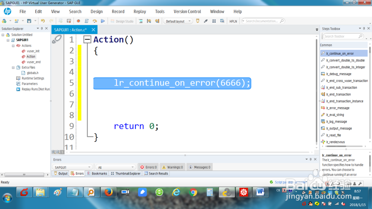372x209 pixels.
Task: Select vuser_init in Solution Explorer
Action: coord(33,51)
